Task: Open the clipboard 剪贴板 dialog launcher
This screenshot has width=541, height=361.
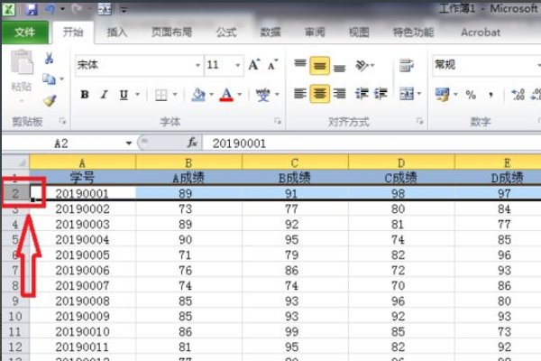Action: (x=62, y=121)
